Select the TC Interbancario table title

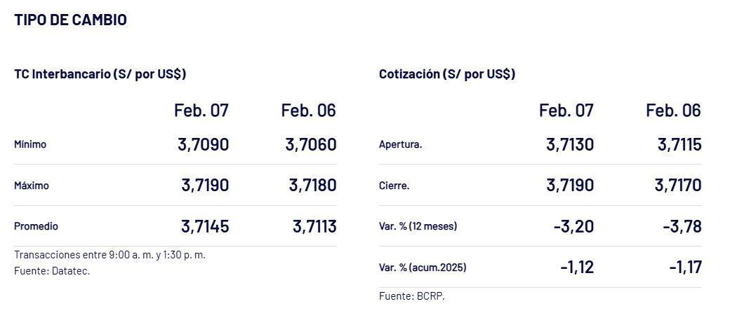(100, 74)
